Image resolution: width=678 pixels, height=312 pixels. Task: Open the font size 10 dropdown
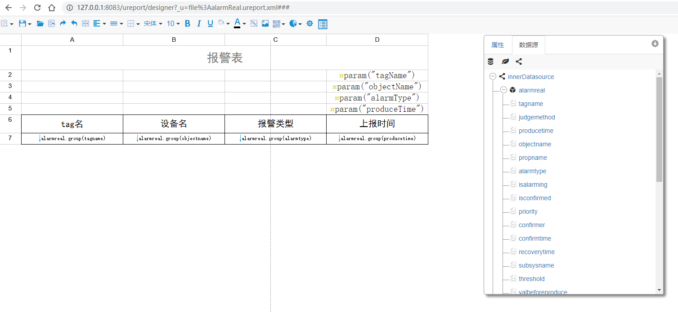coord(173,24)
